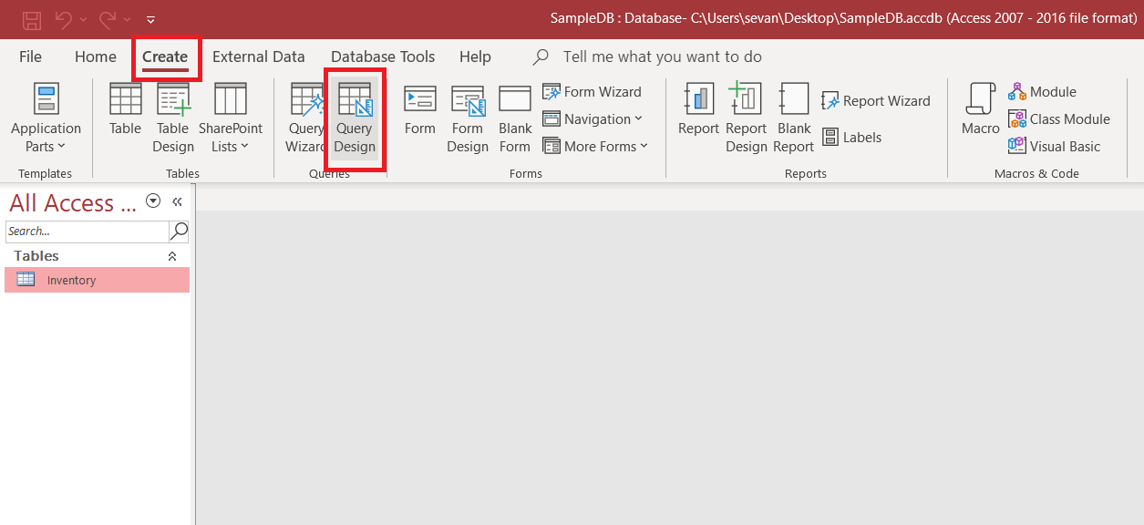Create a new Form
The width and height of the screenshot is (1144, 525).
tap(420, 111)
